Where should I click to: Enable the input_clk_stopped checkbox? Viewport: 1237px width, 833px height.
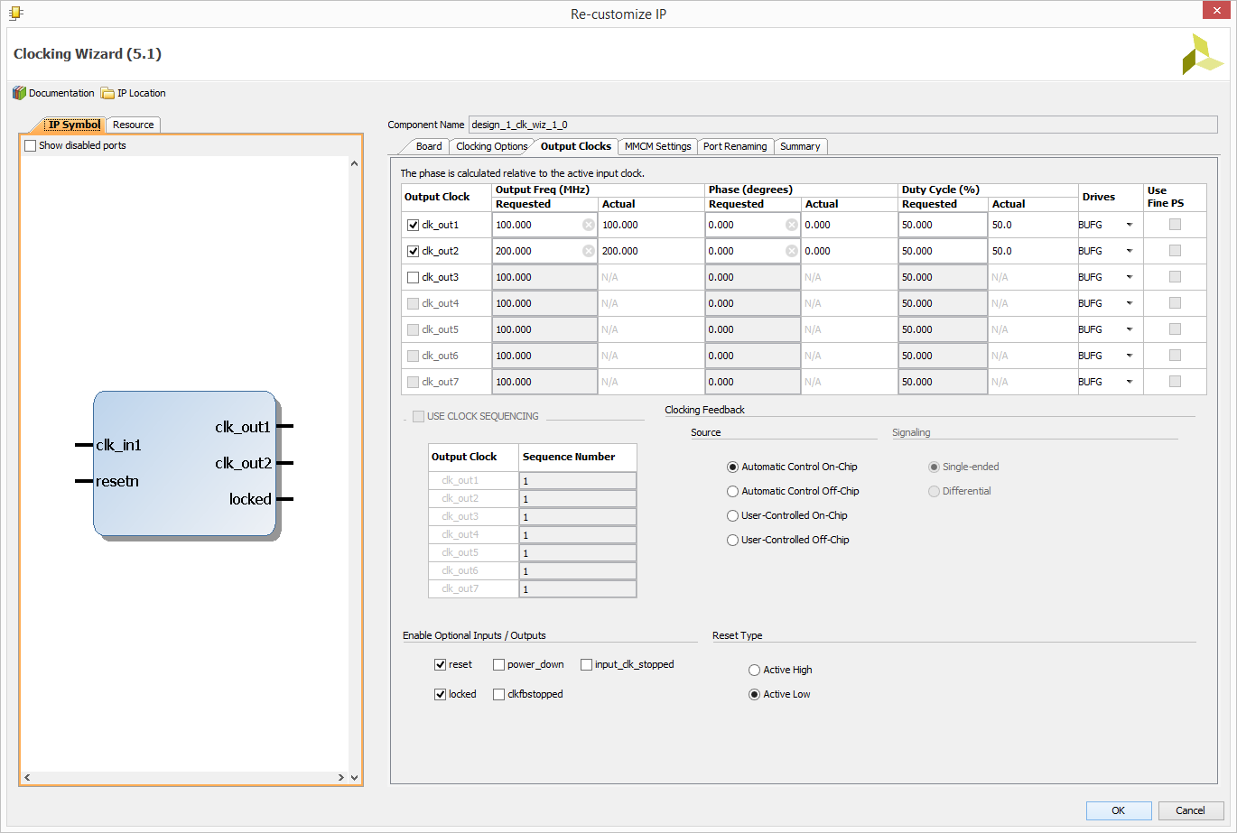click(587, 664)
